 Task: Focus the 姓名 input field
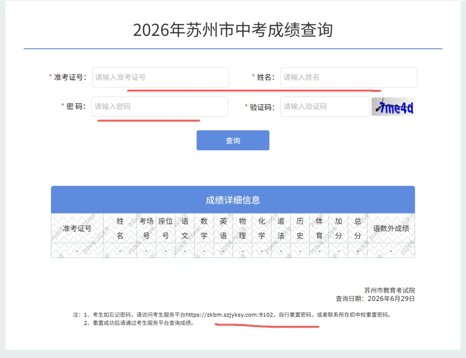coord(349,78)
